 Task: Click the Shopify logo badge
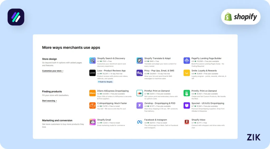tap(241, 17)
